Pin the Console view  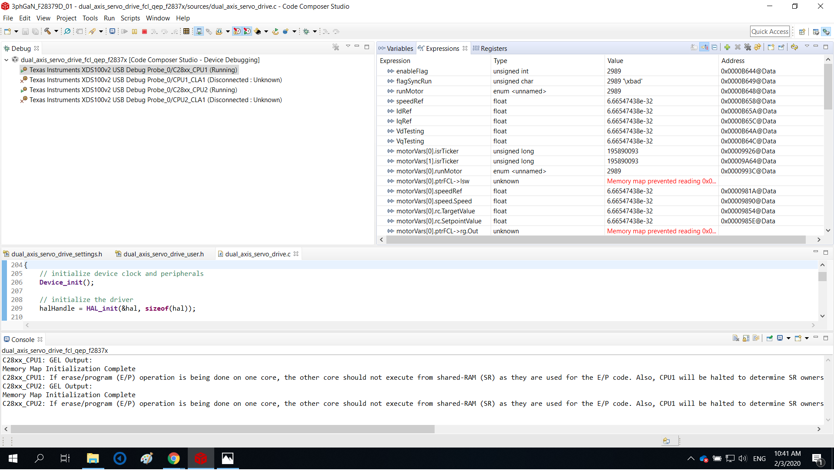click(x=770, y=338)
